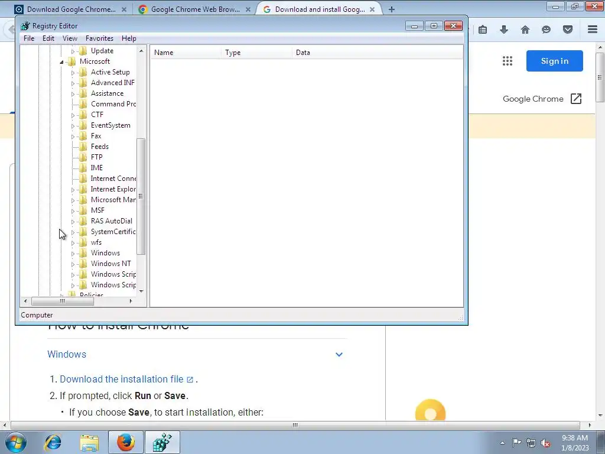605x454 pixels.
Task: Click the Name column header
Action: [186, 53]
